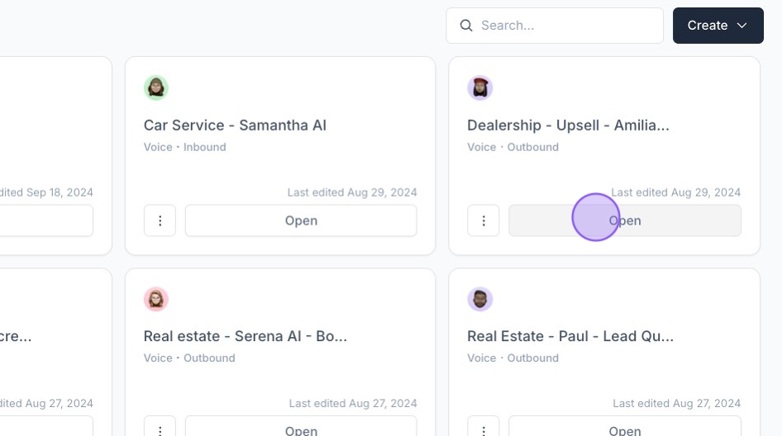Click the Real estate Serena AI avatar
782x436 pixels.
click(x=156, y=299)
